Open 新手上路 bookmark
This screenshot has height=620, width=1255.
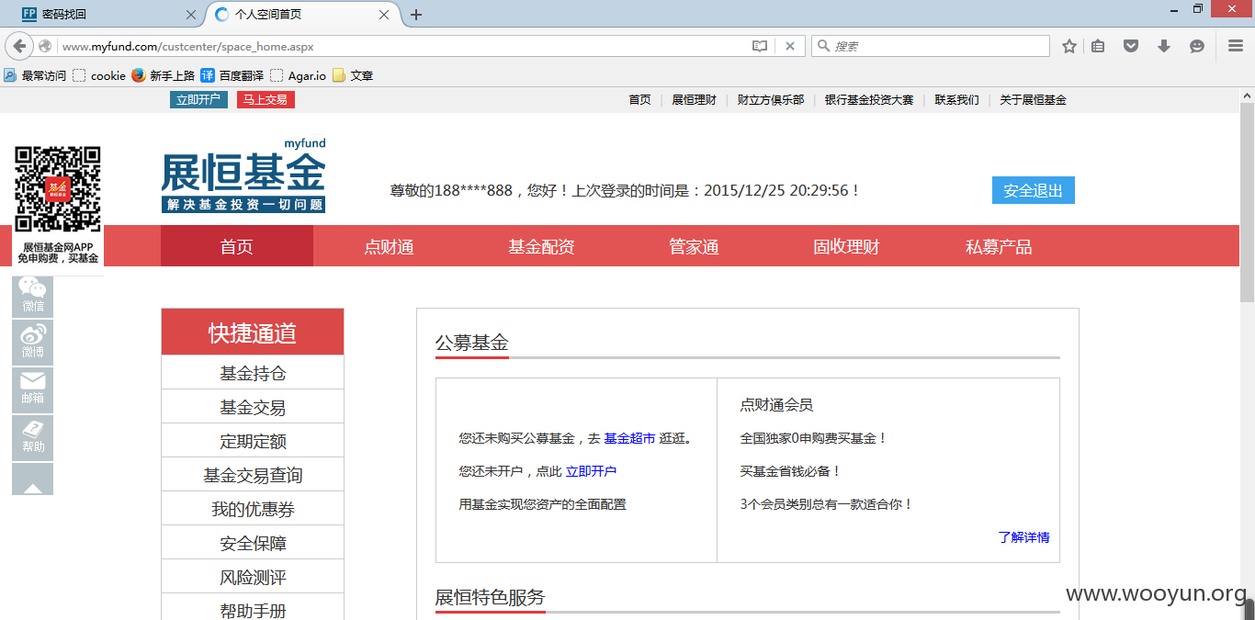163,75
